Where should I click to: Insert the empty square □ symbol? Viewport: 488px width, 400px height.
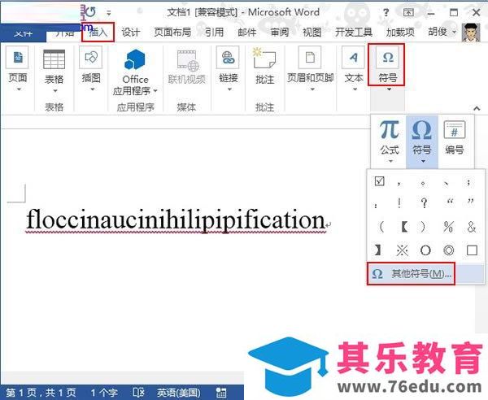point(472,250)
